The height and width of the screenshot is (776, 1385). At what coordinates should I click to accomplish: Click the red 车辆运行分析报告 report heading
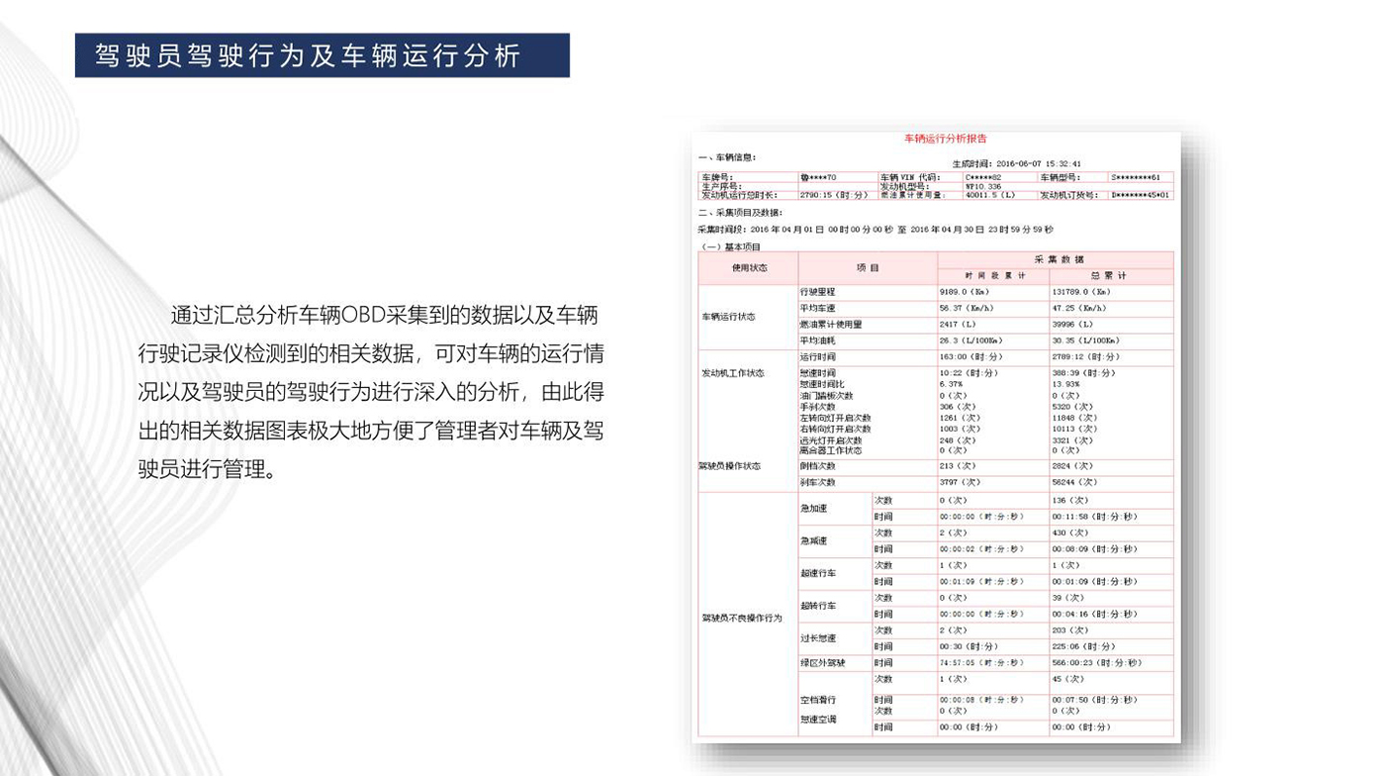coord(945,139)
